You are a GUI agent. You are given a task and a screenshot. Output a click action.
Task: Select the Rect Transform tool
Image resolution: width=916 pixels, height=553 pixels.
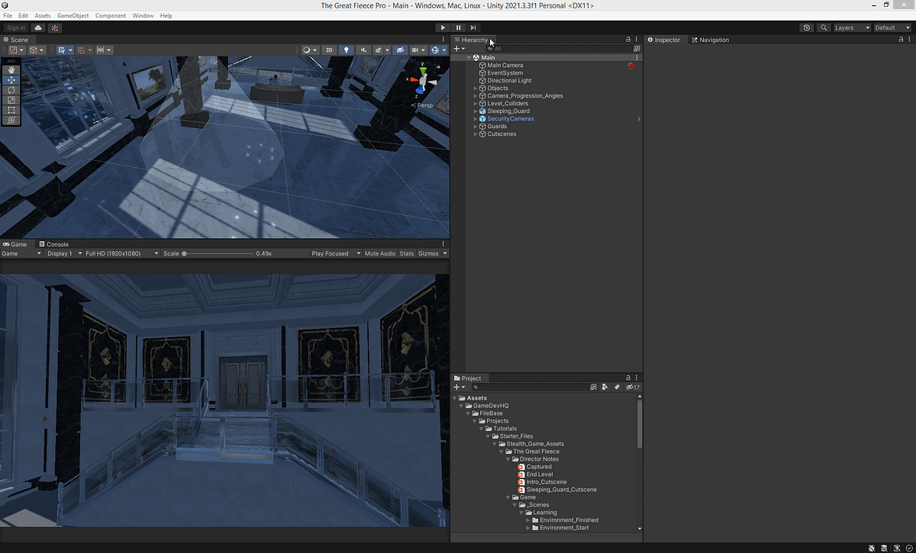click(11, 110)
